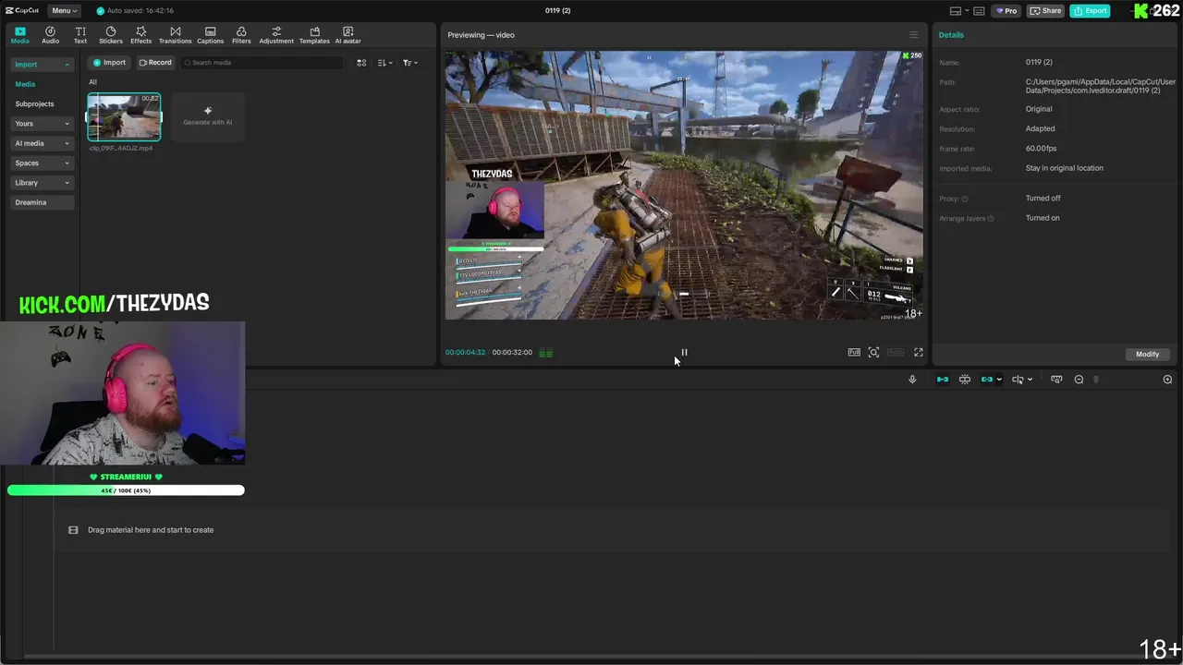The height and width of the screenshot is (665, 1183).
Task: Select the Media tab in top toolbar
Action: pos(19,35)
